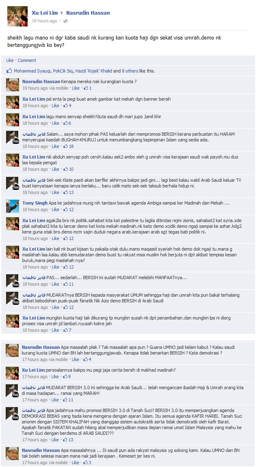
Task: Open Hazdi 'Kojek' Khalid profile link
Action: point(93,71)
